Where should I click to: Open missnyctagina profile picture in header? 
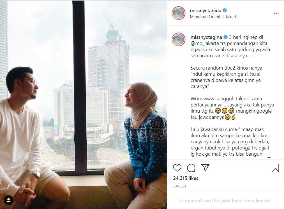pyautogui.click(x=179, y=13)
